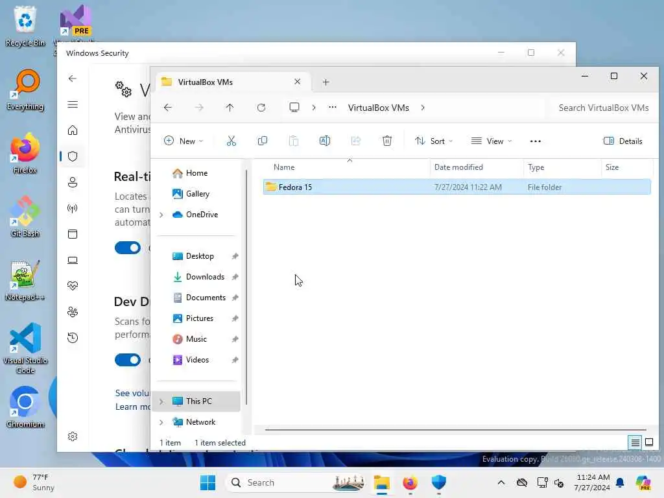Go back in File Explorer navigation

168,108
